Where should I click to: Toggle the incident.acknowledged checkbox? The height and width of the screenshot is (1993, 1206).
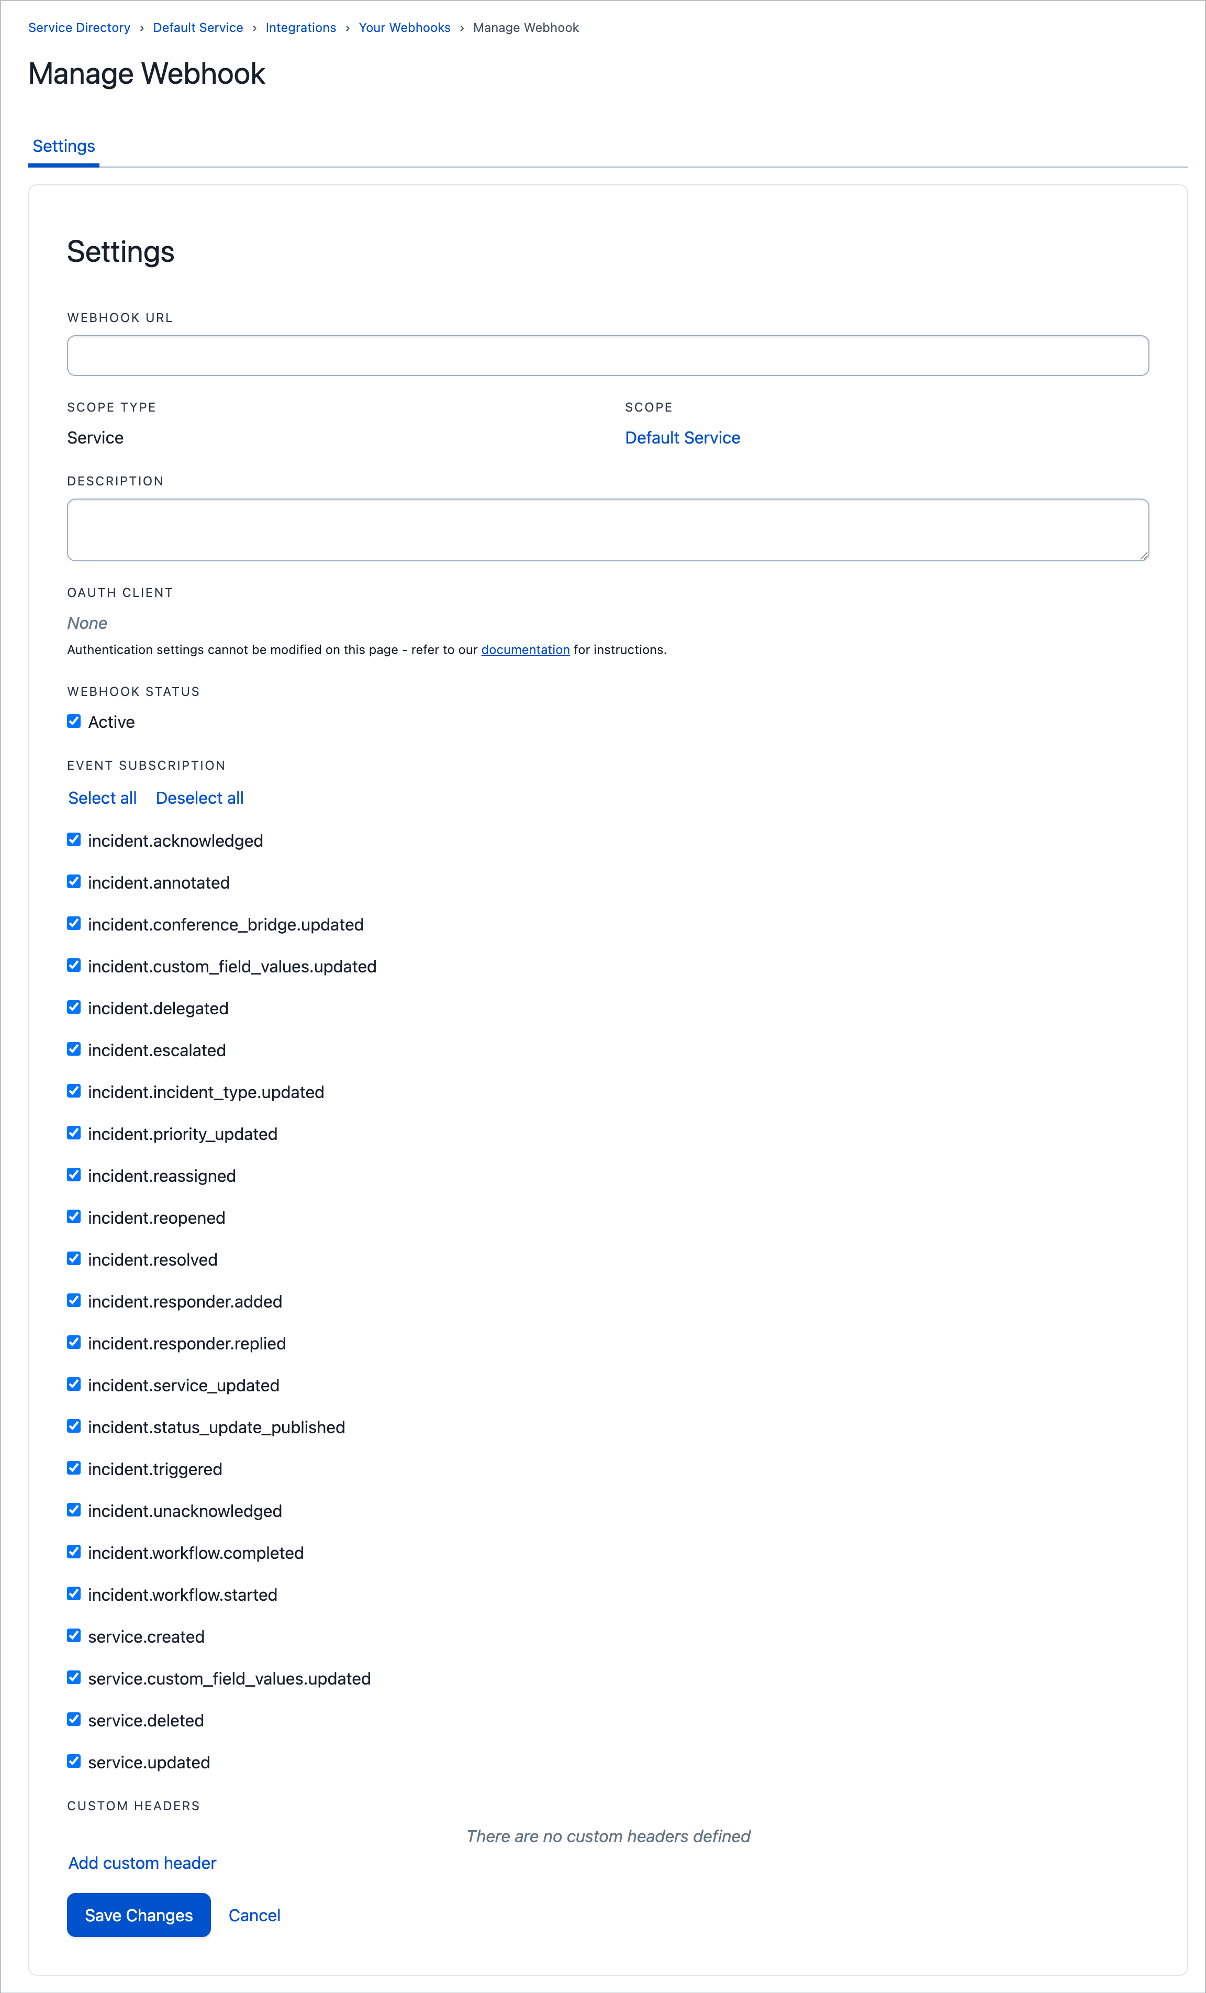pyautogui.click(x=74, y=839)
